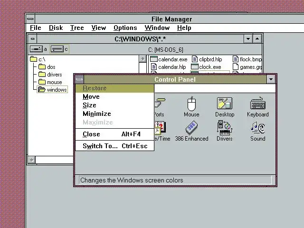Select hard drive c icon
Screen dimensions: 304x228
point(57,49)
